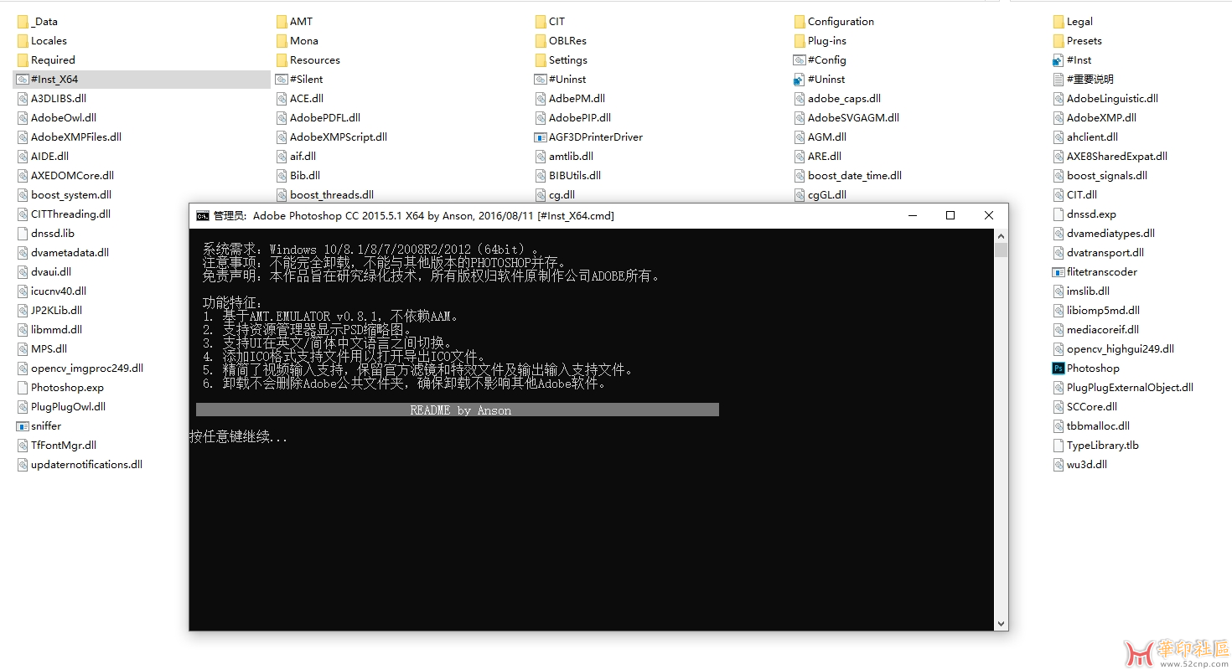Viewport: 1232px width, 670px height.
Task: Click AXEDOMCore.dll
Action: tap(65, 176)
